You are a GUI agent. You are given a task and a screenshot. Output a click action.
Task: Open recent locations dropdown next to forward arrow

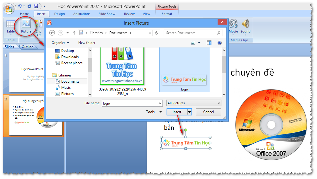click(x=67, y=33)
